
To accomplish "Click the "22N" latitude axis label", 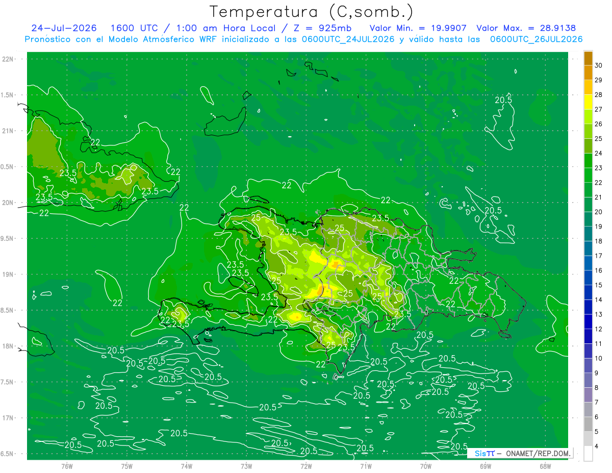I will click(9, 59).
